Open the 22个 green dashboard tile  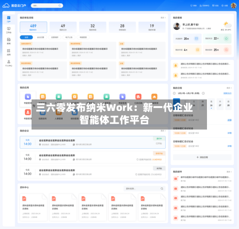click(217, 39)
